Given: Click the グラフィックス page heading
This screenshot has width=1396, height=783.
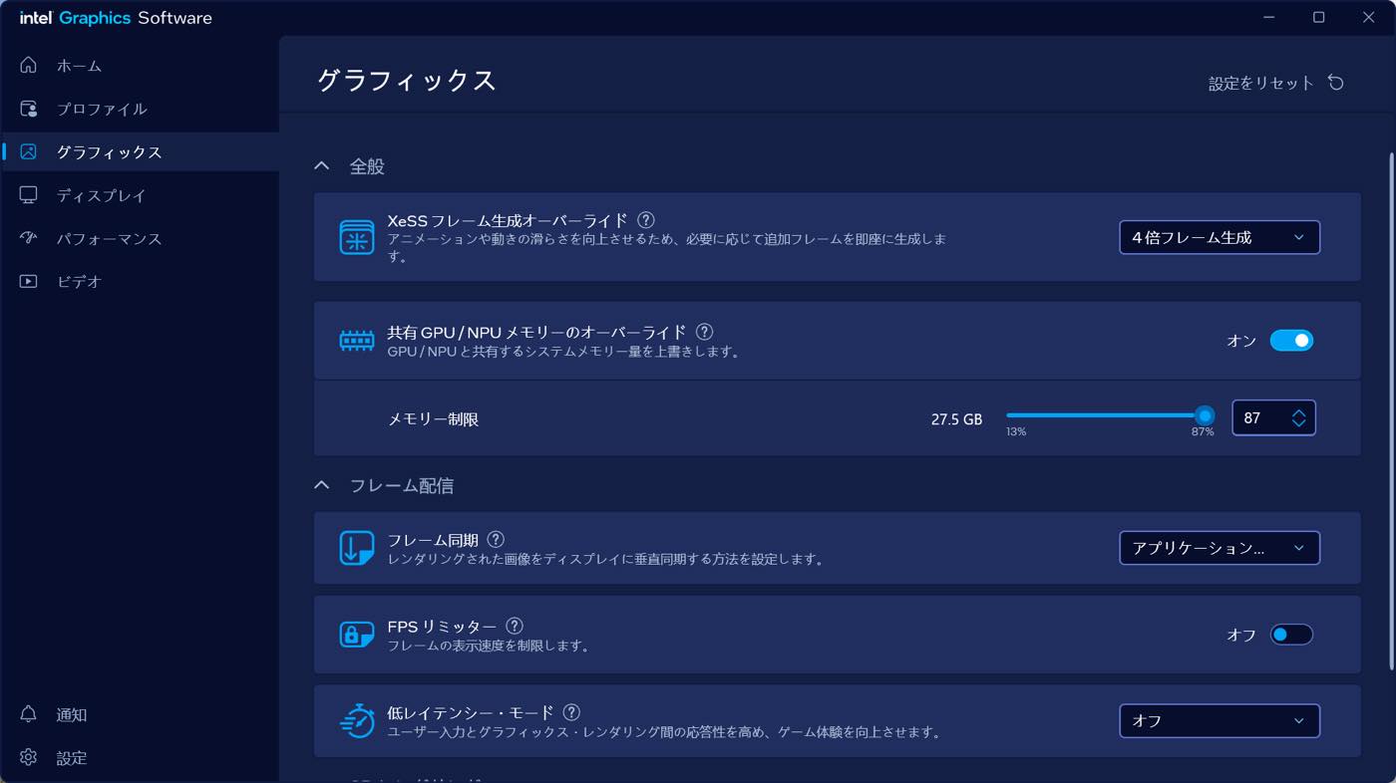Looking at the screenshot, I should coord(406,81).
